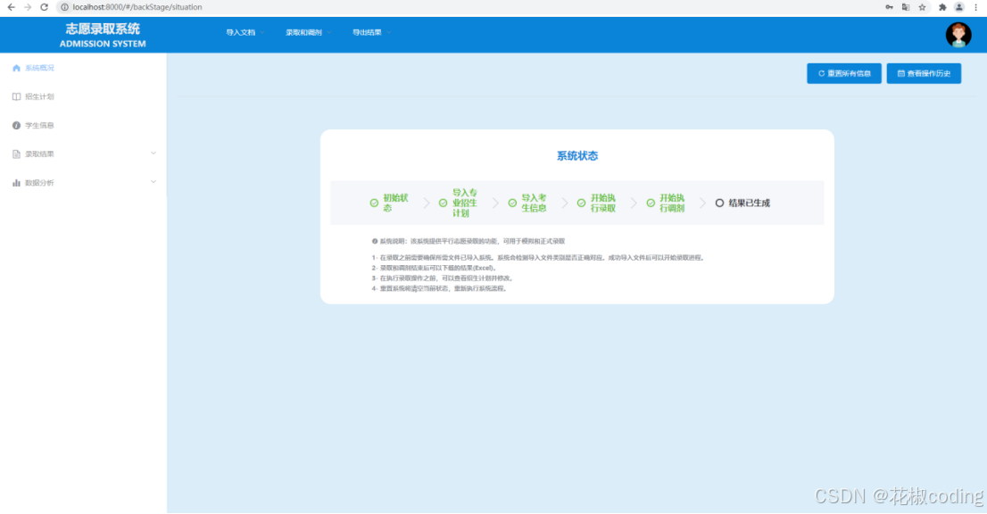Image resolution: width=987 pixels, height=514 pixels.
Task: Click the 系统说明 description line
Action: [469, 241]
